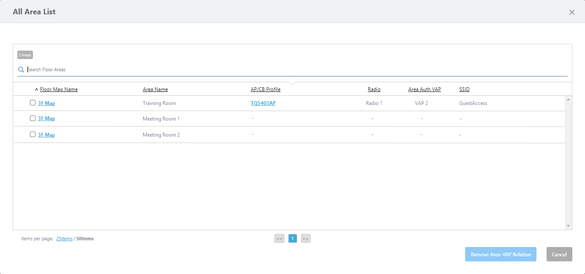Check the Meeting Room 1 row checkbox
The width and height of the screenshot is (585, 274).
pyautogui.click(x=32, y=118)
